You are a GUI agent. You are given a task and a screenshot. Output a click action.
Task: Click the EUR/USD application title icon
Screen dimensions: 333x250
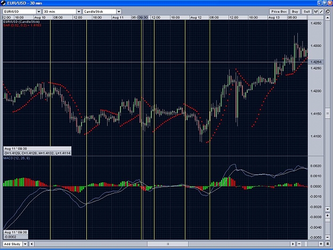tap(3, 3)
